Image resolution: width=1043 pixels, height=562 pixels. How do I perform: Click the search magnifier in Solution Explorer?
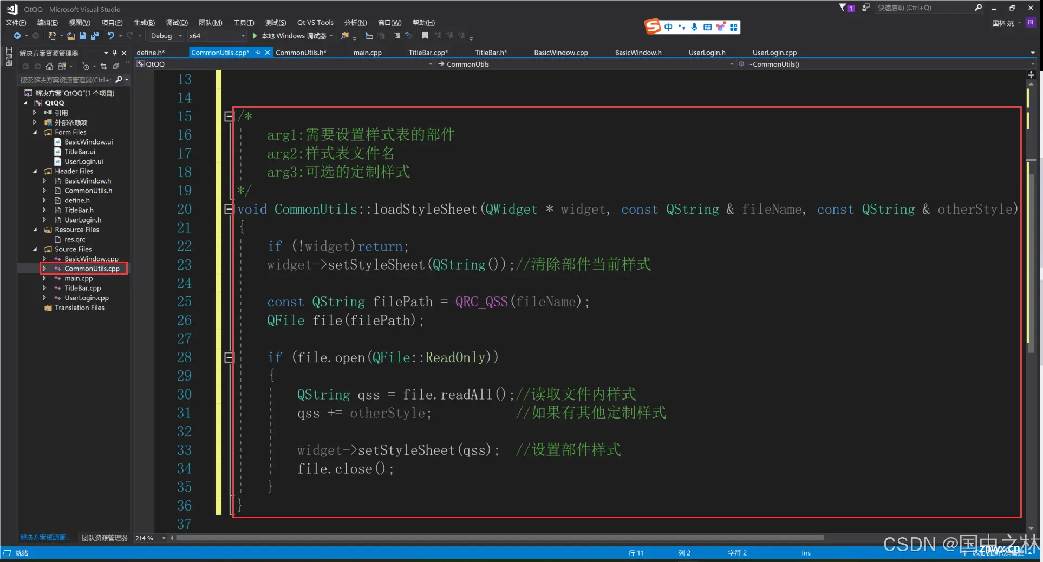(119, 80)
